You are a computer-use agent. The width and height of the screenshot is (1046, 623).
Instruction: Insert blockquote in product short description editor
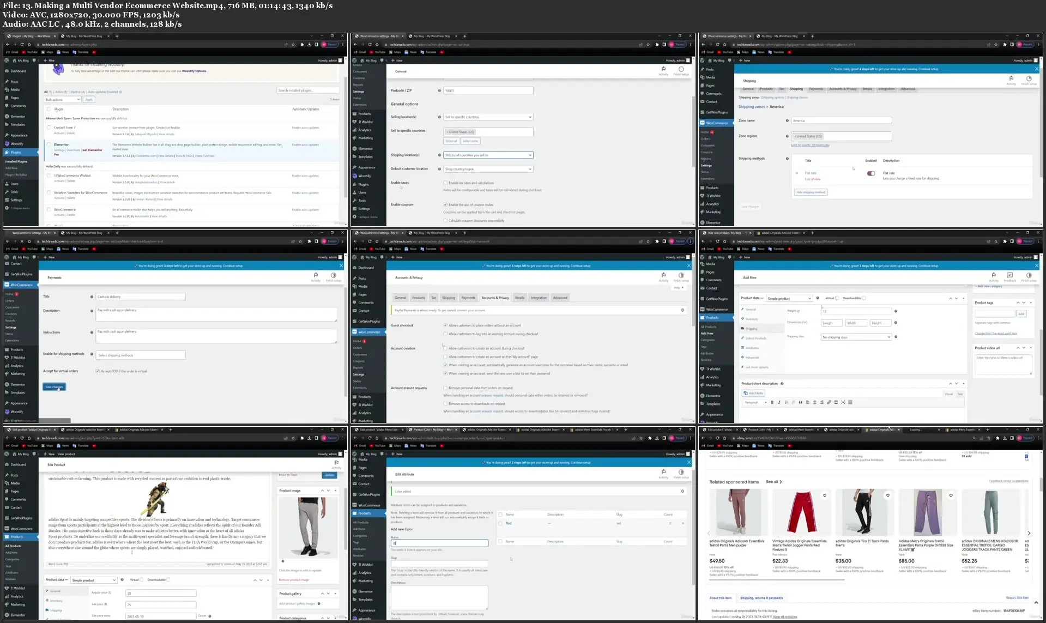click(x=800, y=402)
